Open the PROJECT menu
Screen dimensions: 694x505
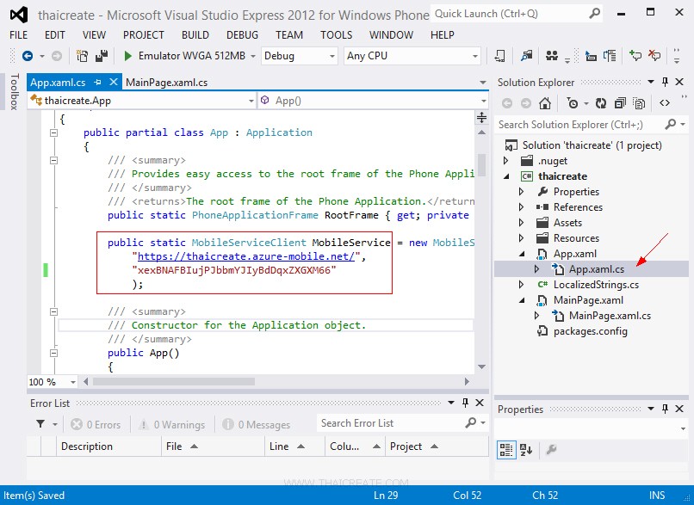144,35
